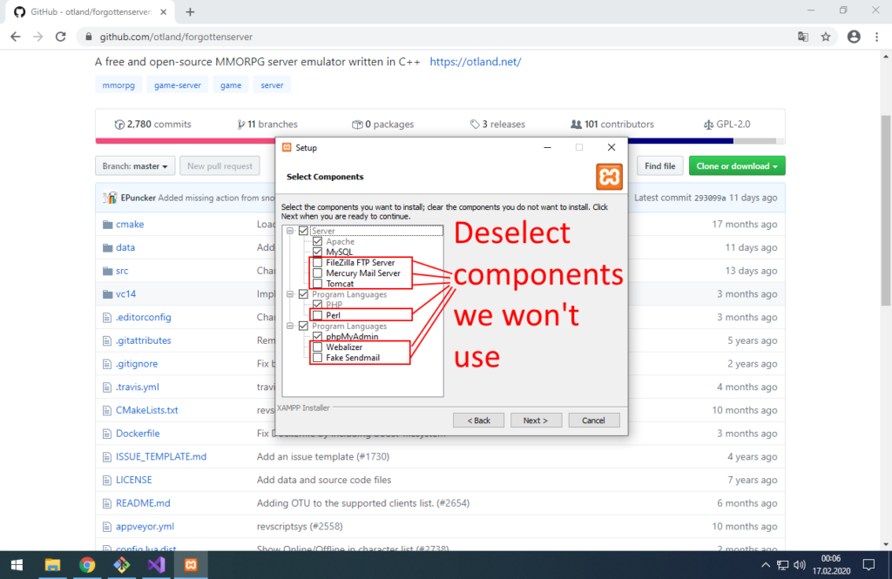Open the Windows notification center
The image size is (892, 579).
tap(868, 565)
